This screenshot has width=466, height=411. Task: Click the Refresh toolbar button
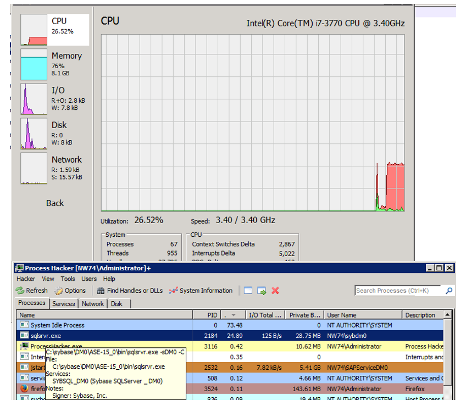[31, 291]
